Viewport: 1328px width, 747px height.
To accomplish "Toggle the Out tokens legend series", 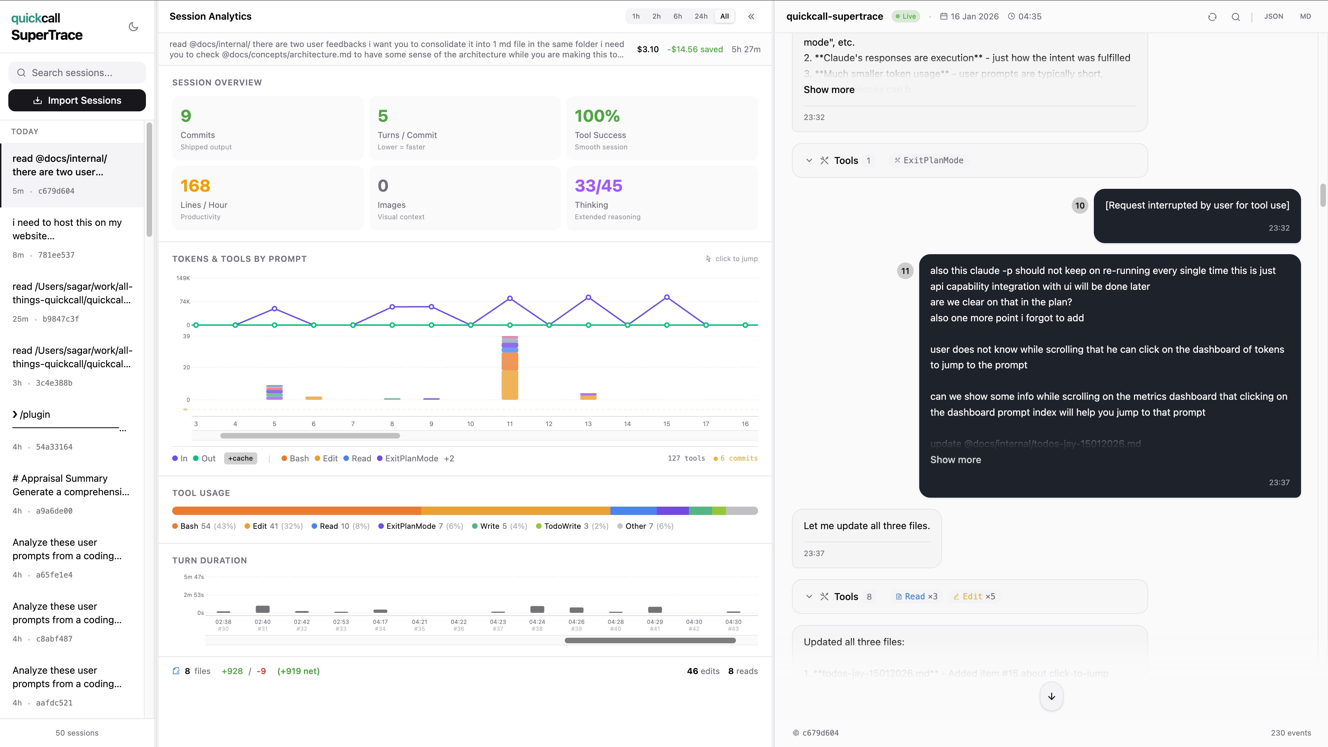I will [204, 458].
